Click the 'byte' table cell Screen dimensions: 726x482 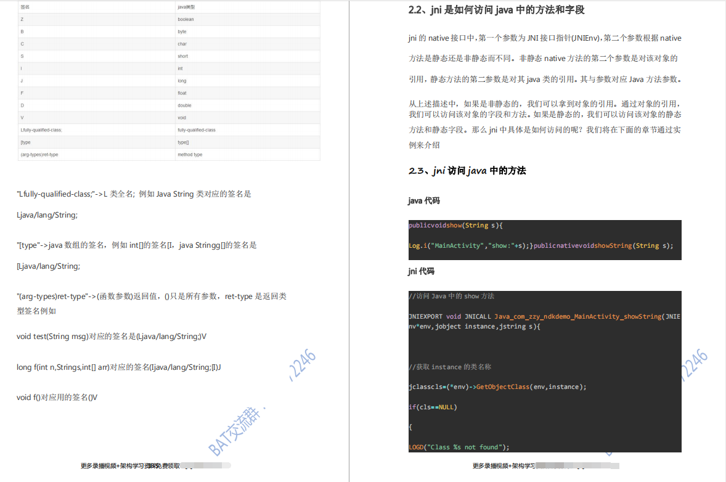click(247, 31)
